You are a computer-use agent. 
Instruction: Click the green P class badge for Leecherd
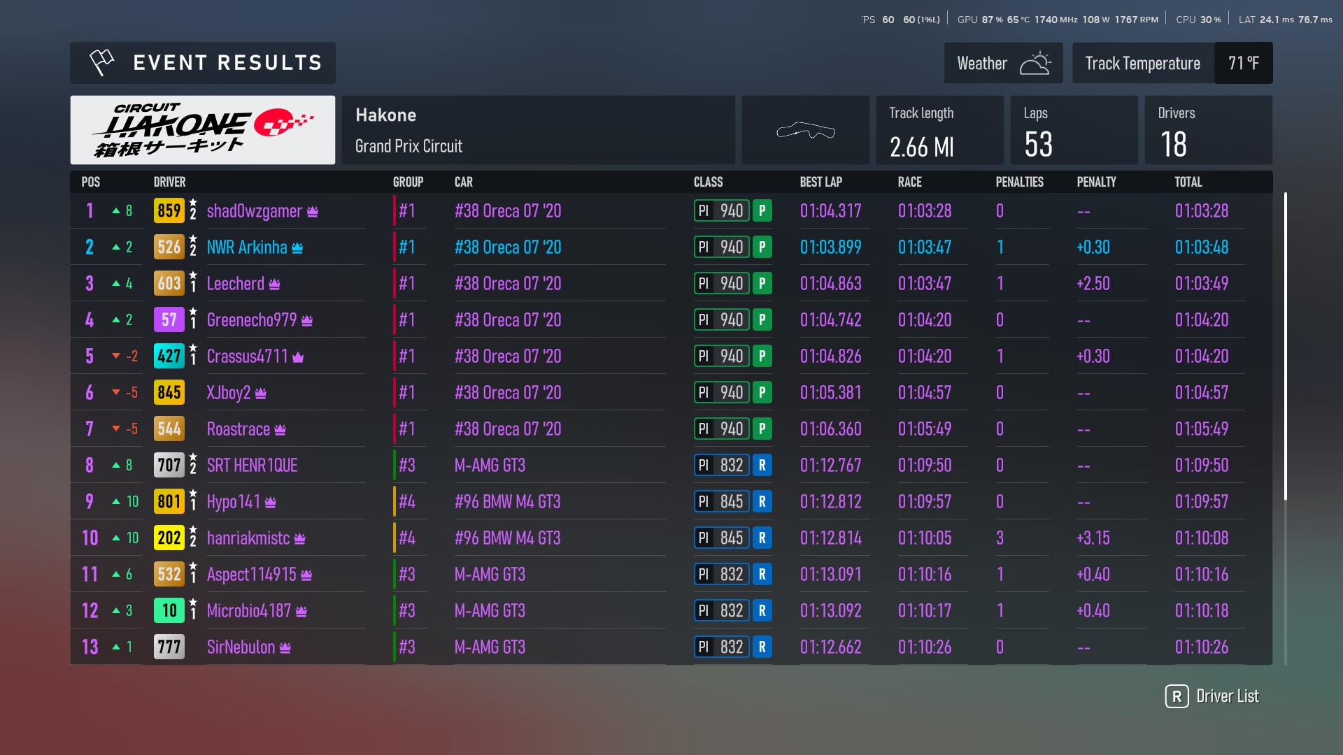762,283
